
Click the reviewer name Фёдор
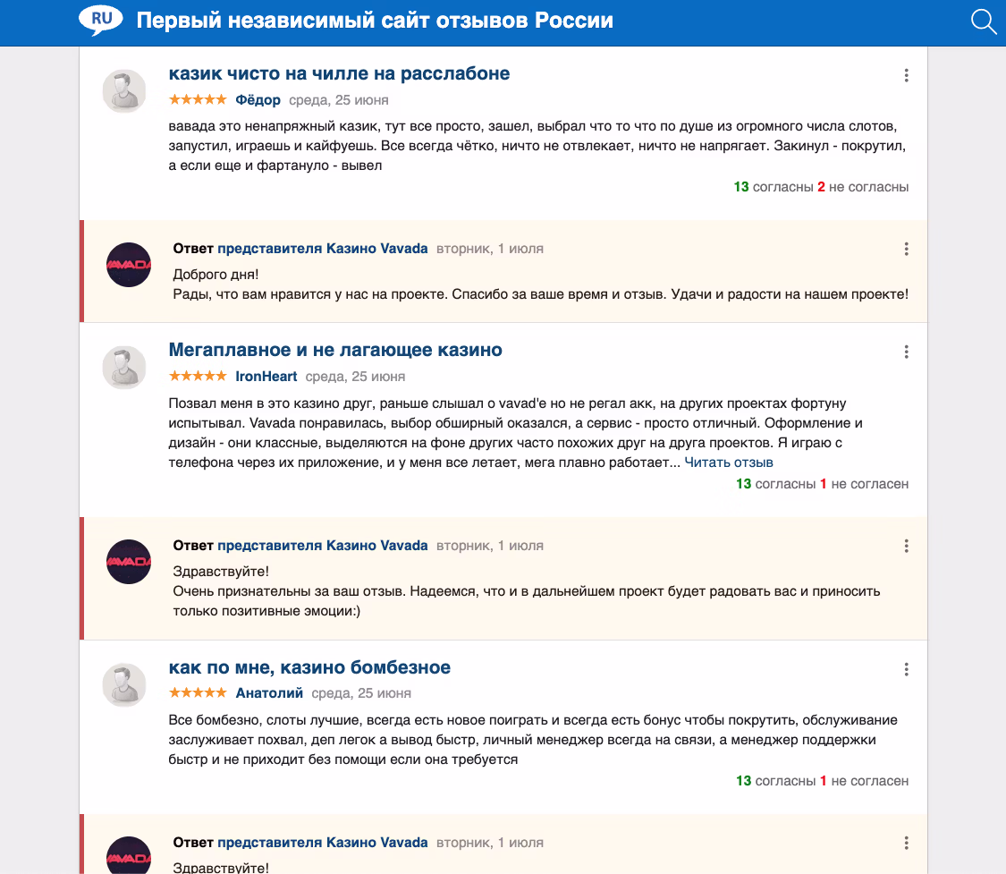pyautogui.click(x=256, y=99)
